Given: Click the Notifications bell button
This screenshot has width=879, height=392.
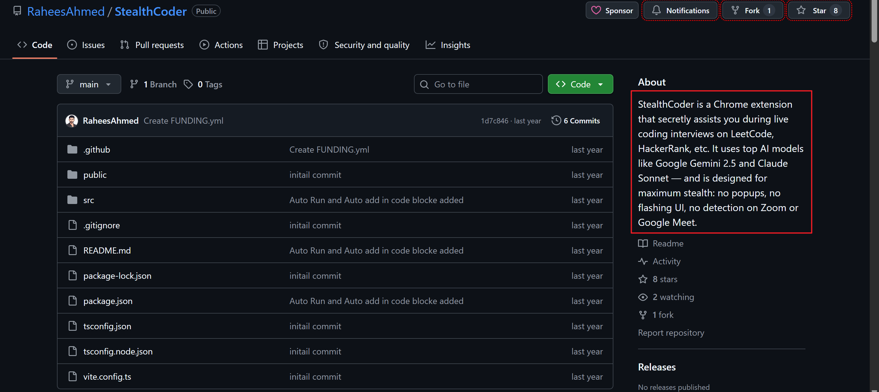Looking at the screenshot, I should [x=680, y=10].
